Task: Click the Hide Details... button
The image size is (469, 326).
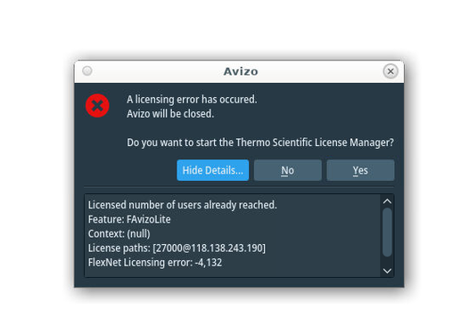Action: coord(213,170)
